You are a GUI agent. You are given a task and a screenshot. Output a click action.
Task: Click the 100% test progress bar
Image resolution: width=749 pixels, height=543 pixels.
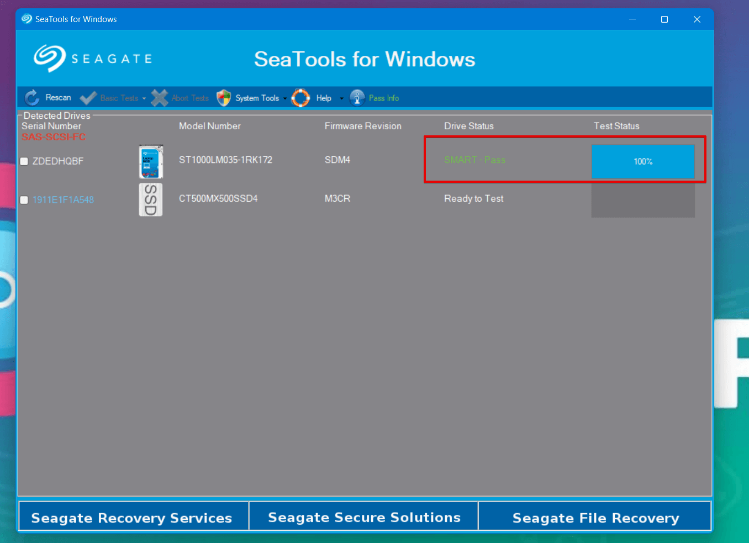tap(643, 161)
